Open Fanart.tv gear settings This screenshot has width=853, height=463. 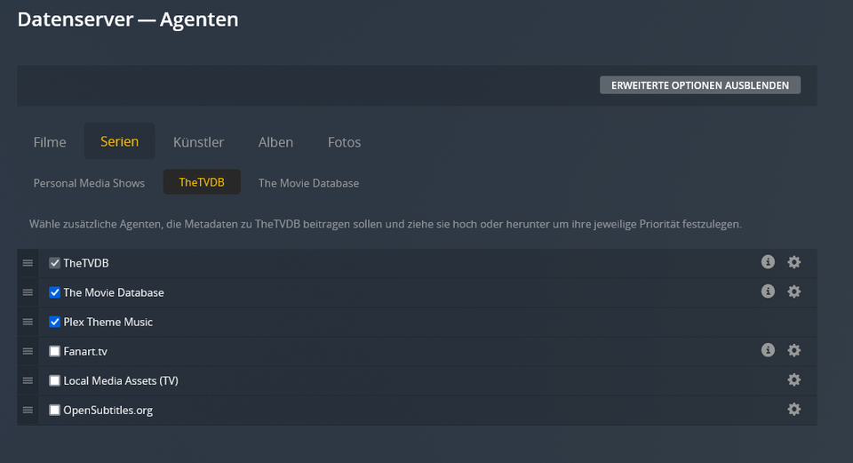(x=793, y=350)
